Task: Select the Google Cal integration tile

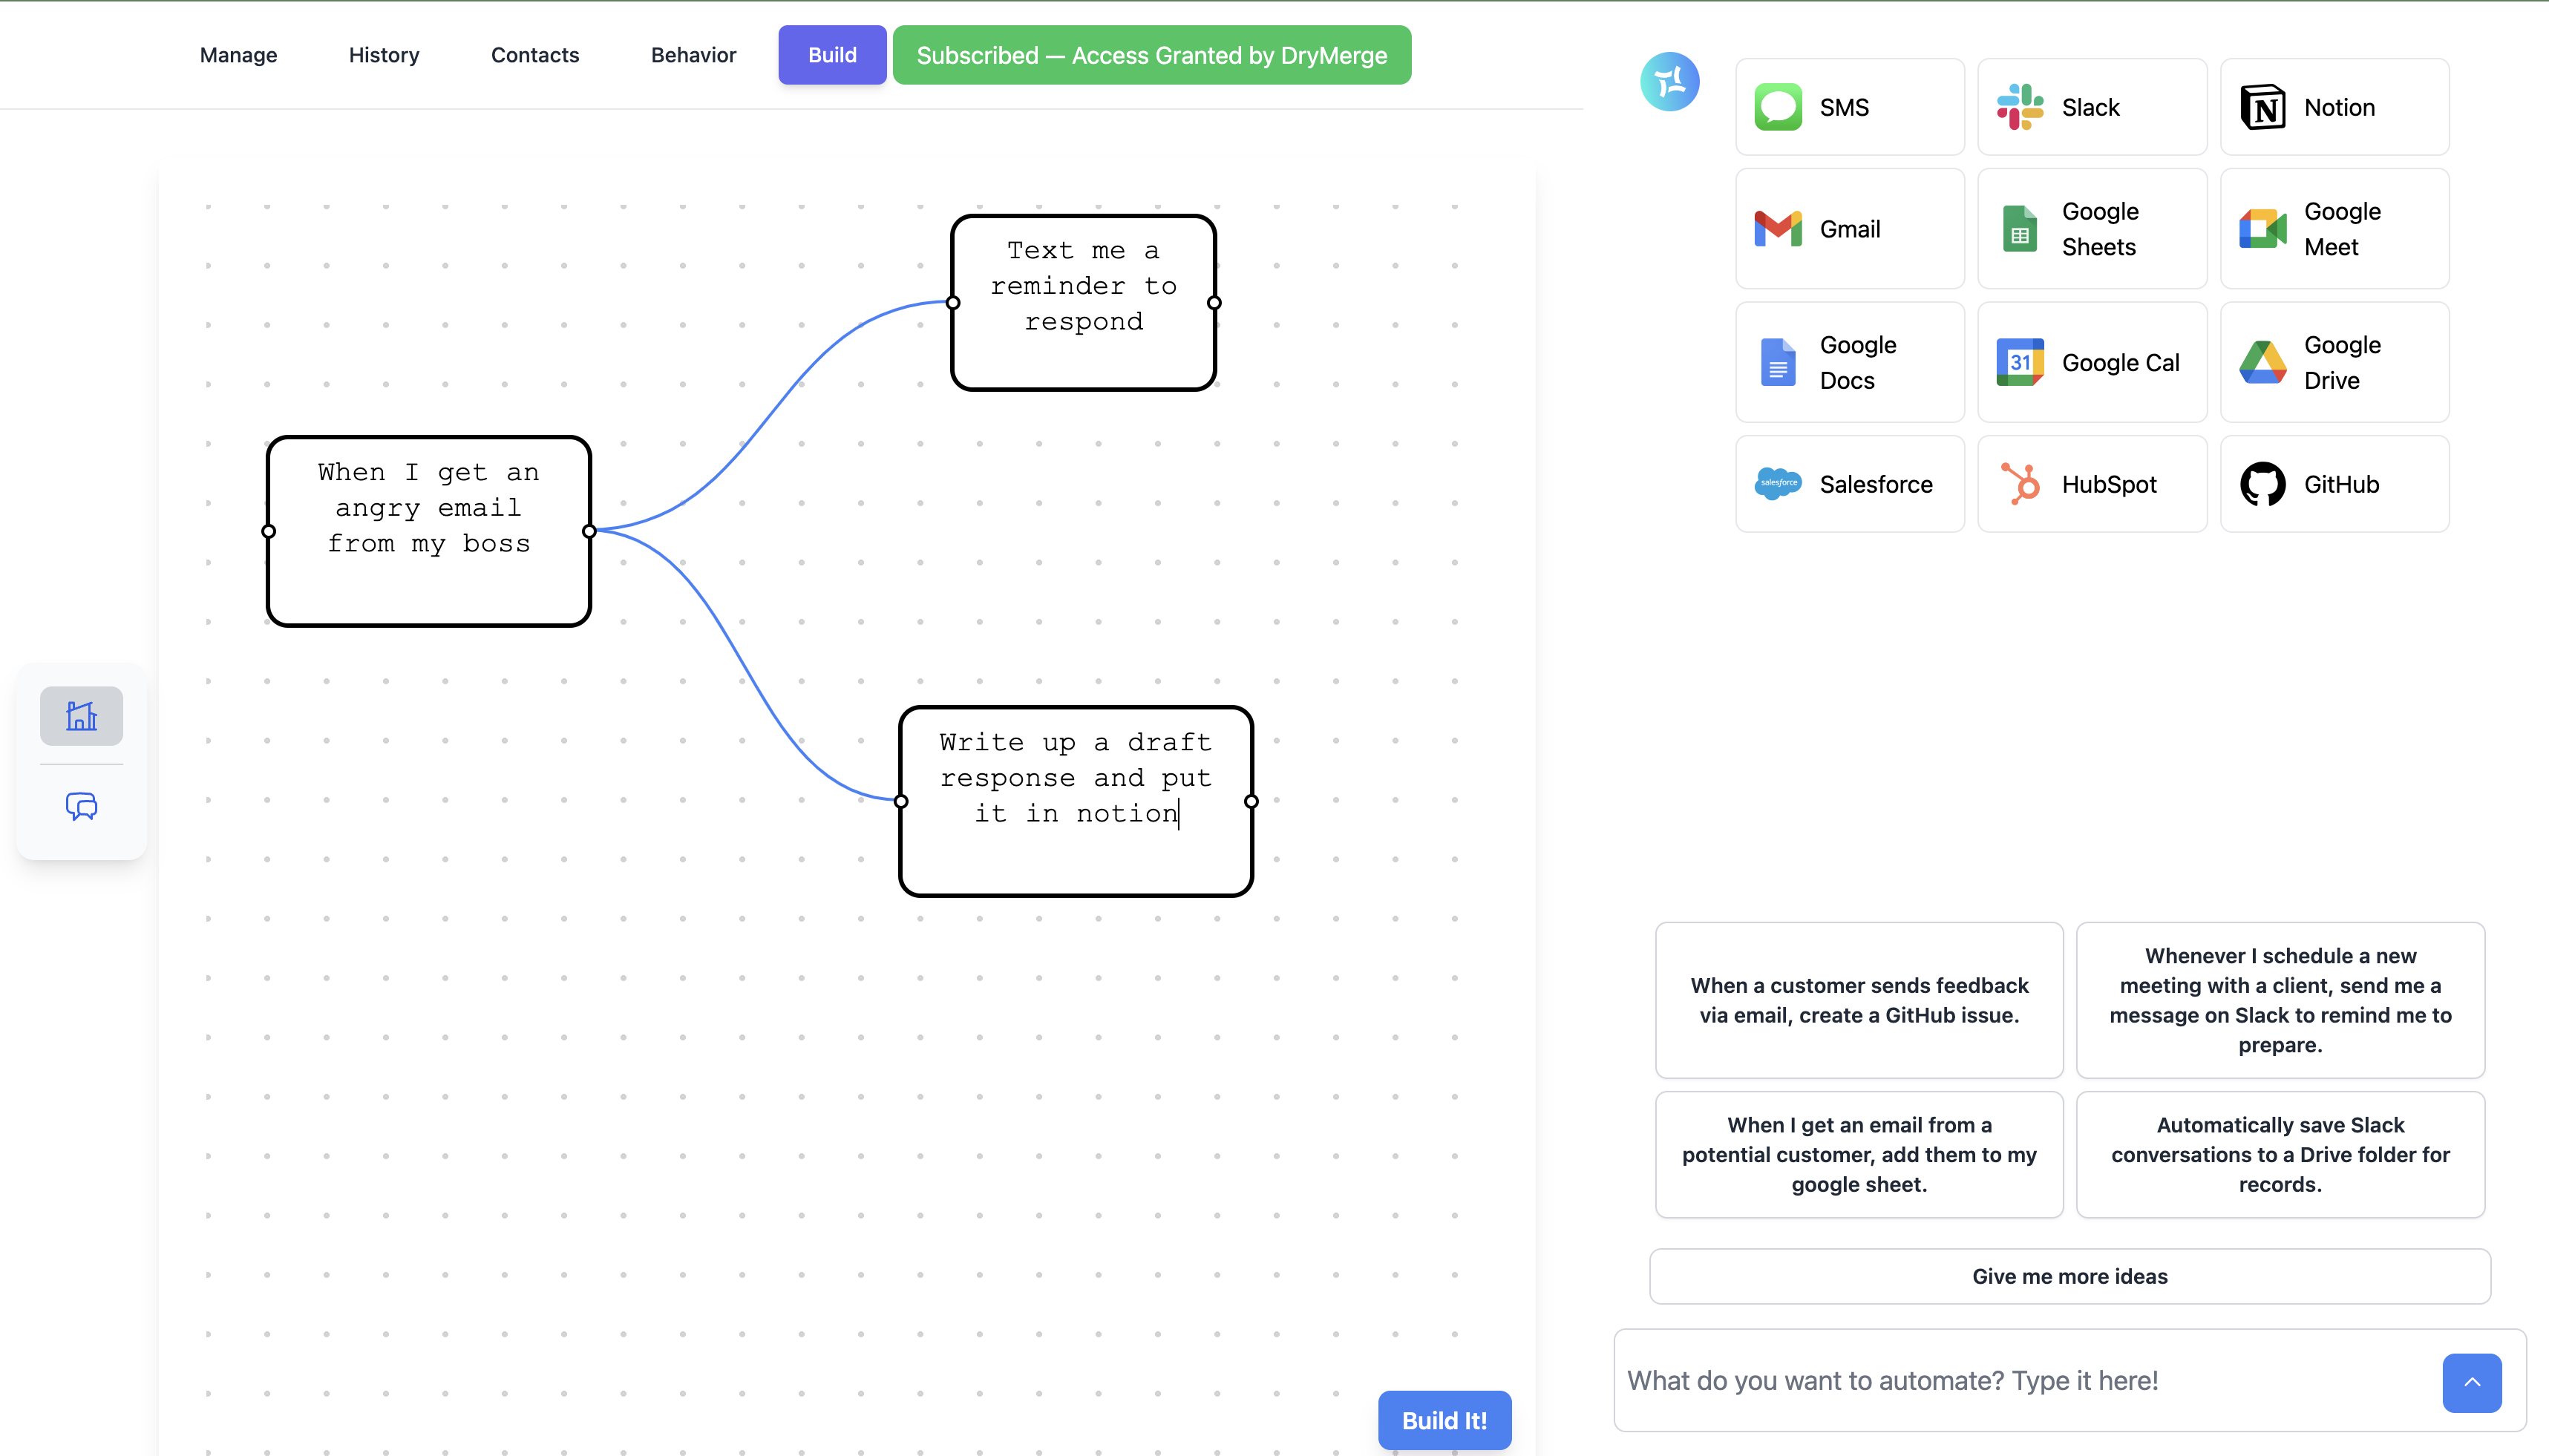Action: tap(2091, 362)
